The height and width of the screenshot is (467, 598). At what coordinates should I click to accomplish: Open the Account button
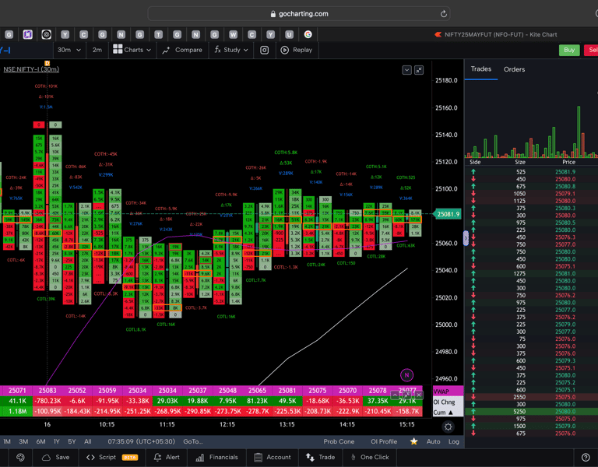(273, 457)
